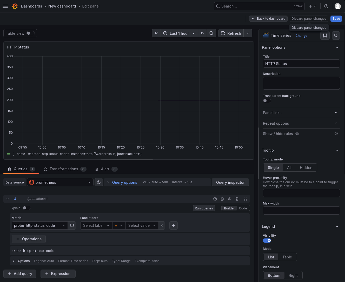This screenshot has height=282, width=345.
Task: Open the help question mark icon
Action: click(x=326, y=6)
